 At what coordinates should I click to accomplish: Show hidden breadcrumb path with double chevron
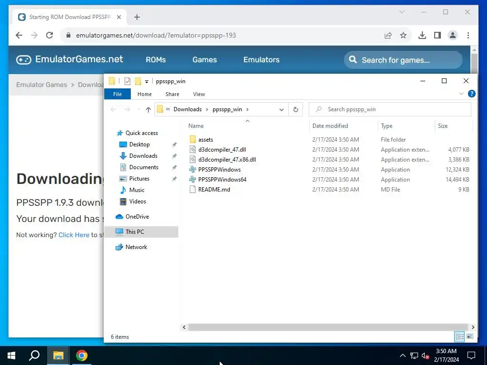168,109
